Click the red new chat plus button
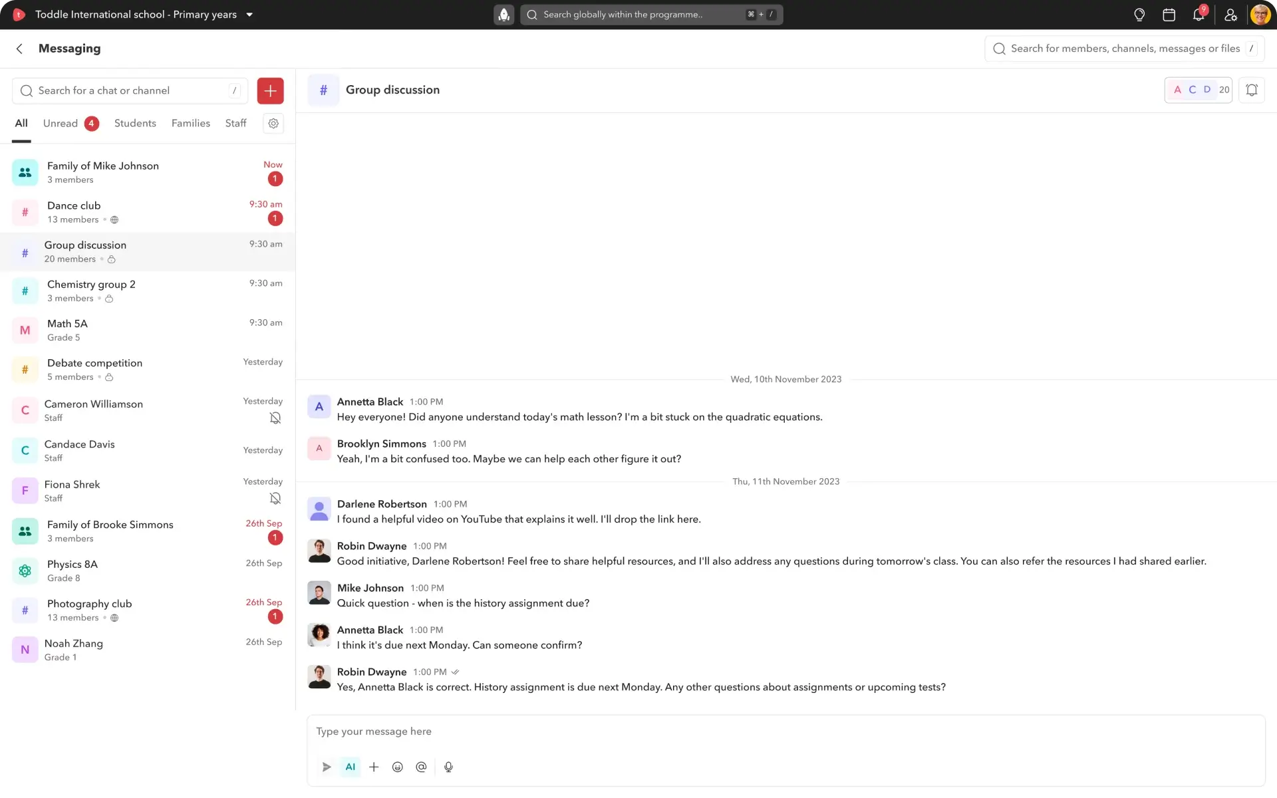Image resolution: width=1277 pixels, height=798 pixels. click(270, 91)
